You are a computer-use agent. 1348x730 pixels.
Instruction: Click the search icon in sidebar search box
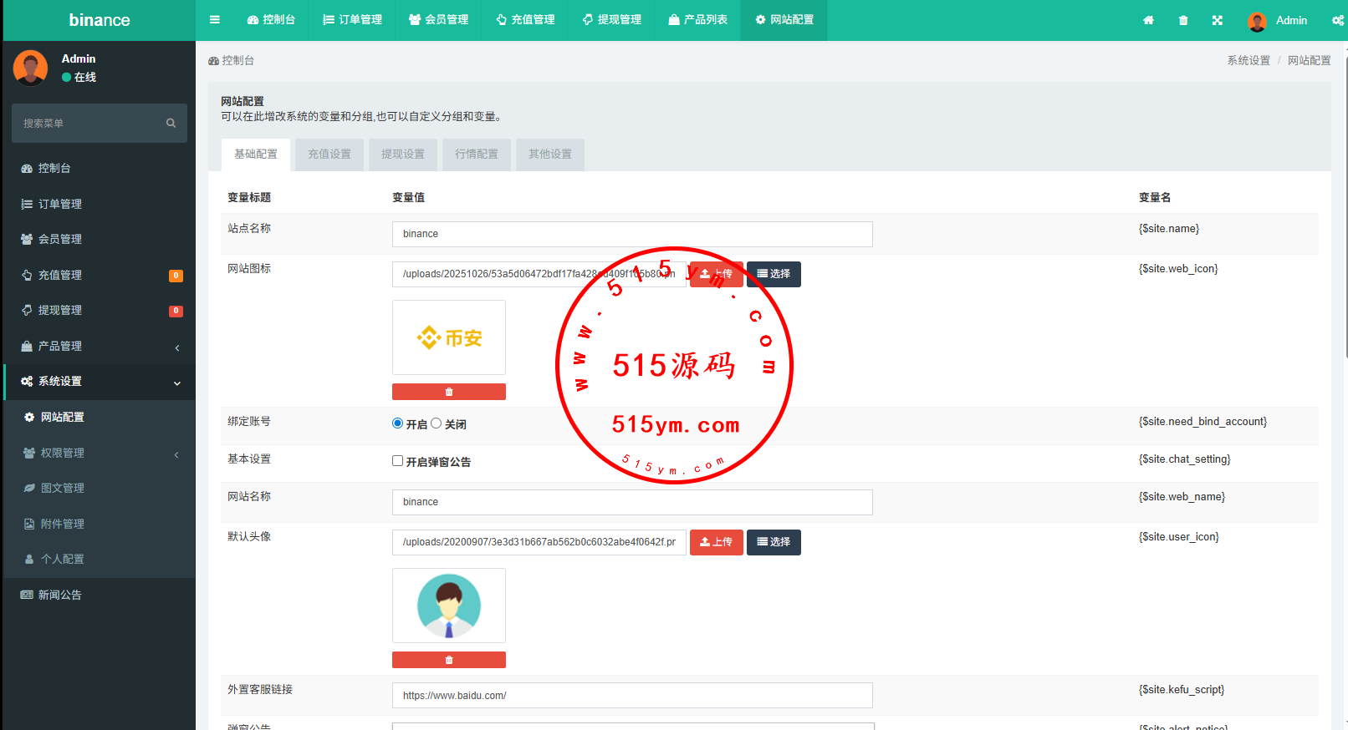point(171,123)
